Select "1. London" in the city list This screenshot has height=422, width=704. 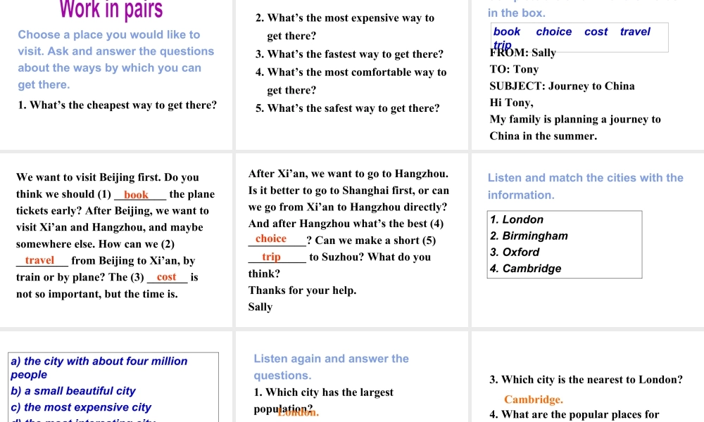[x=517, y=219]
